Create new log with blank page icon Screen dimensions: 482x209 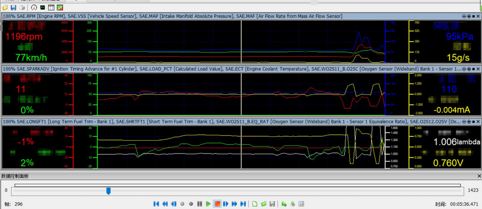click(255, 204)
